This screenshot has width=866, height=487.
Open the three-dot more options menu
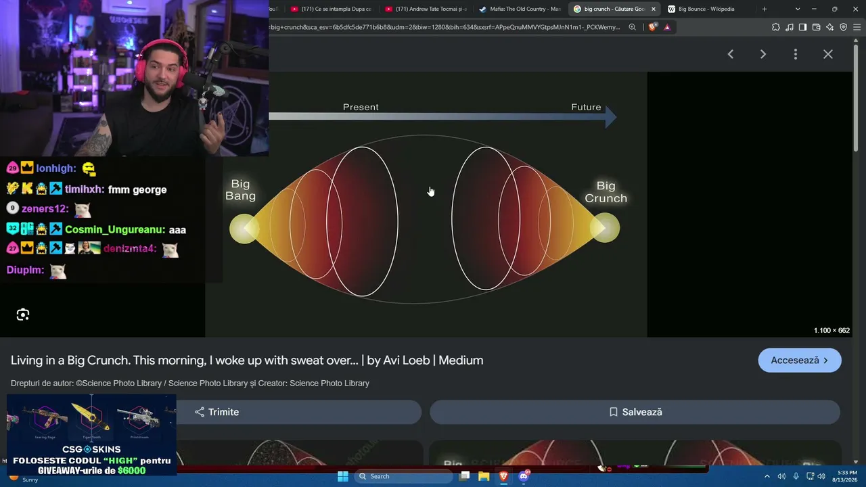796,54
